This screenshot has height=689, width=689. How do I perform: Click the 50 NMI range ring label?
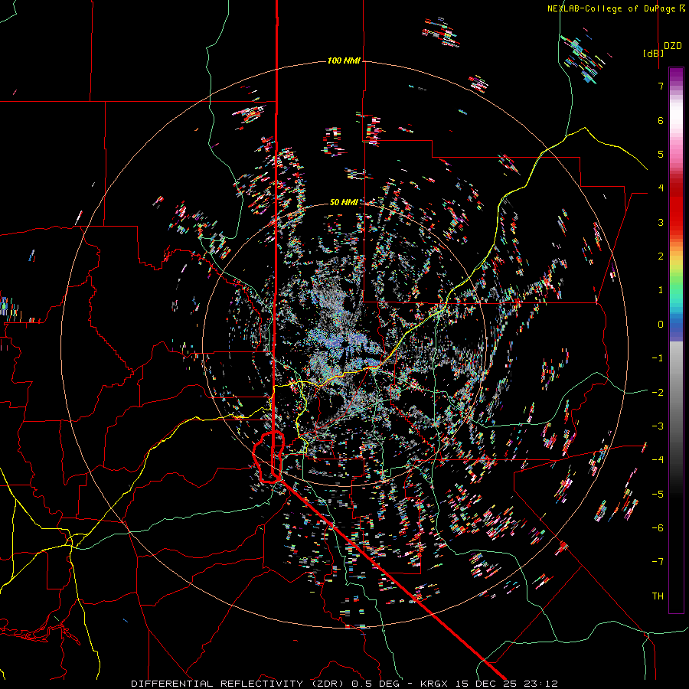pos(344,203)
